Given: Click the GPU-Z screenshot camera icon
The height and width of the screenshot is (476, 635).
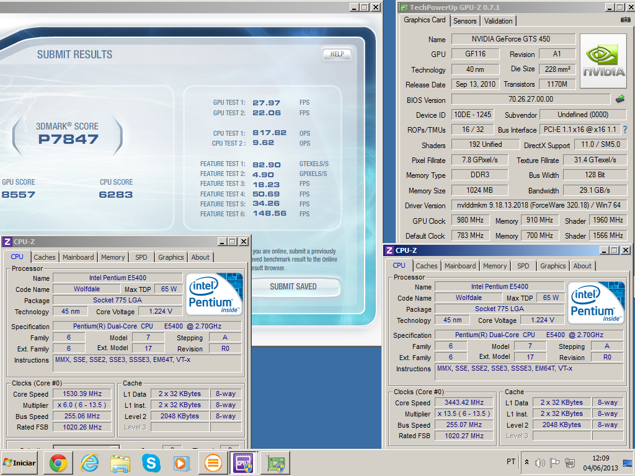Looking at the screenshot, I should pos(626,19).
